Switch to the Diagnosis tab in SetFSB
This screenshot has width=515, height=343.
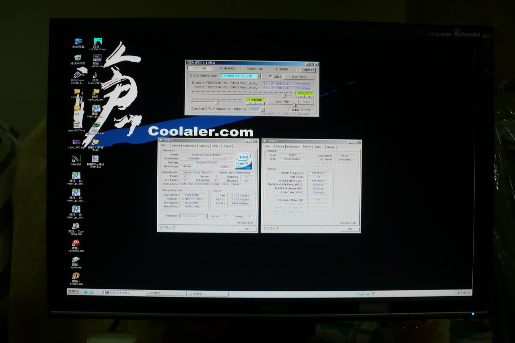(x=255, y=69)
